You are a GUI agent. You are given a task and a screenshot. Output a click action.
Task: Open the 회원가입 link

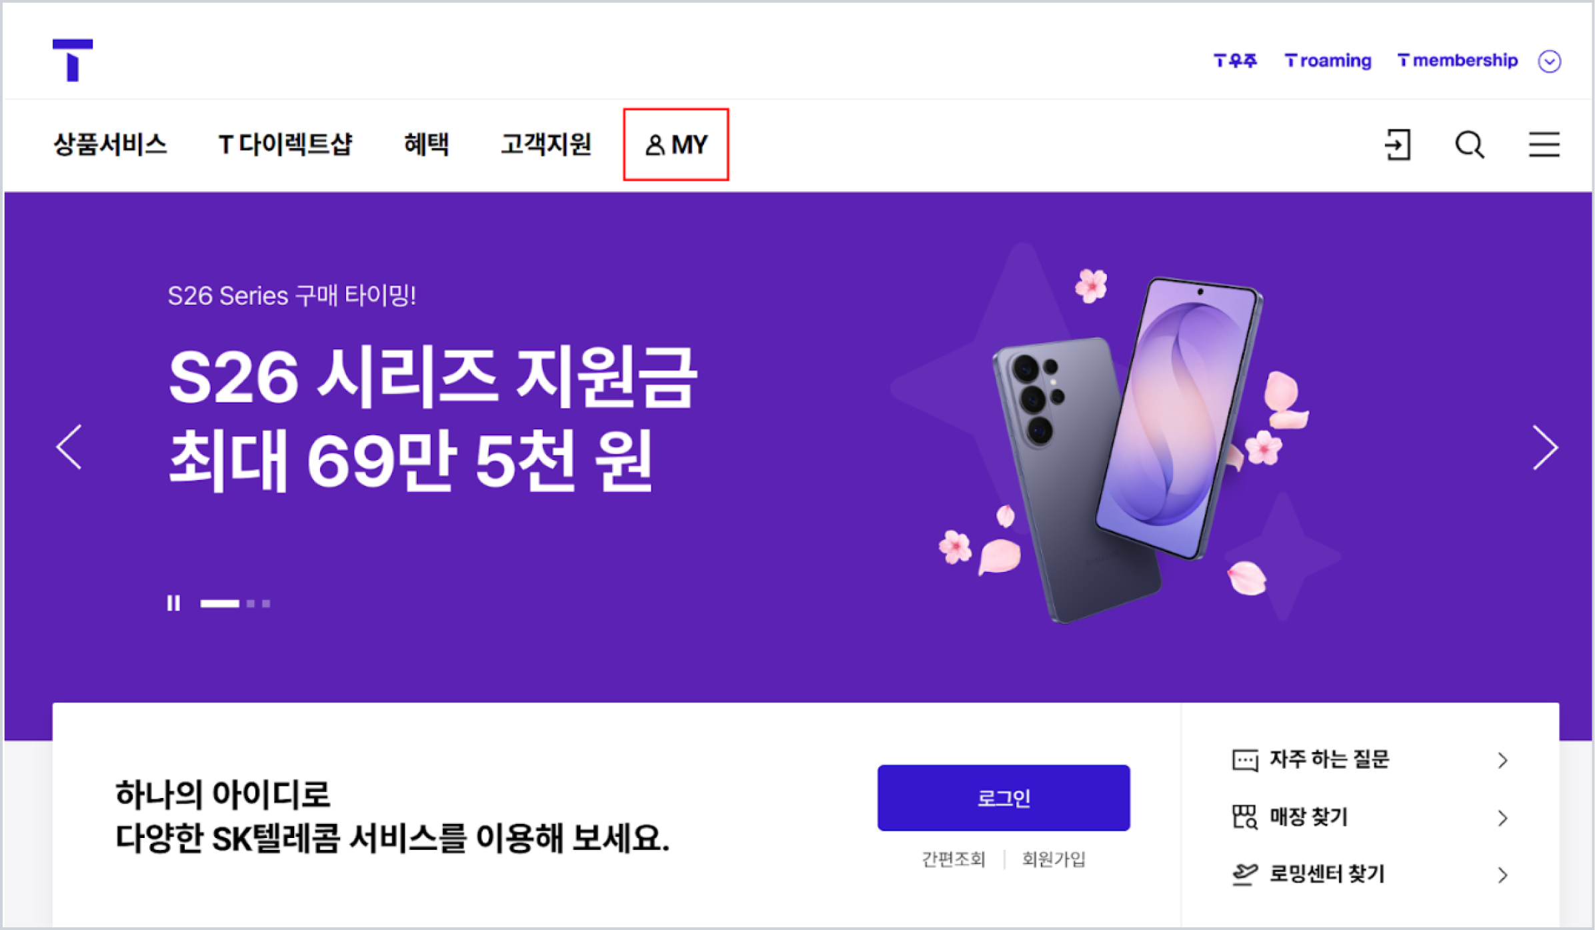(x=1054, y=859)
